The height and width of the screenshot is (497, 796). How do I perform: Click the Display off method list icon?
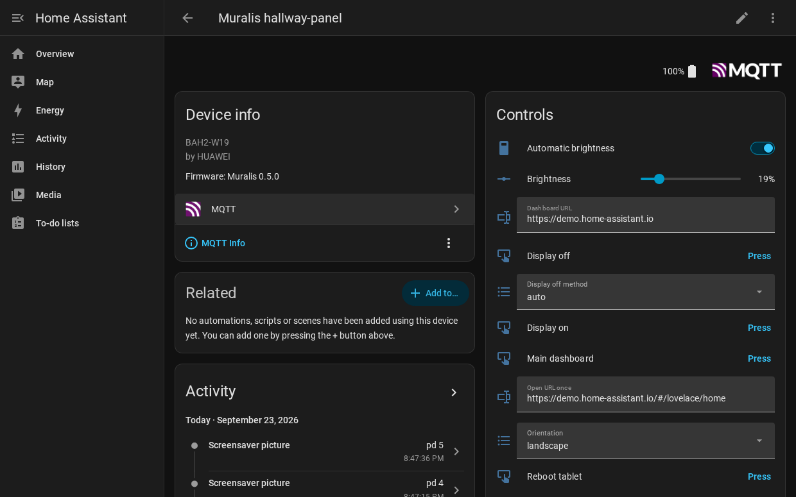(504, 292)
